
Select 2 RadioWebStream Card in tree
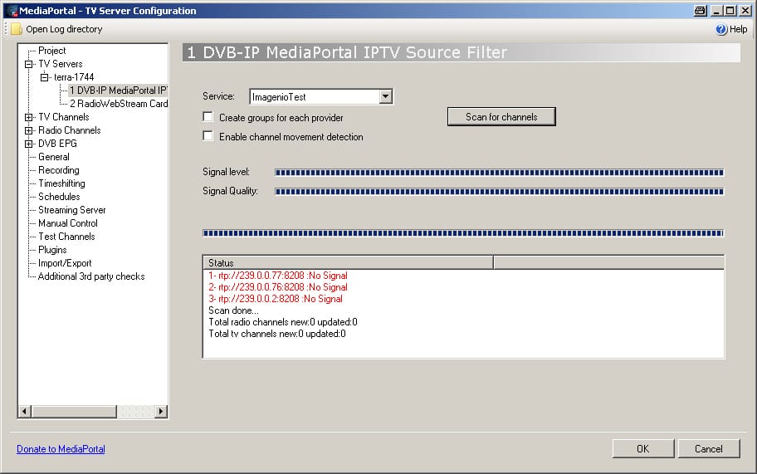tap(119, 104)
